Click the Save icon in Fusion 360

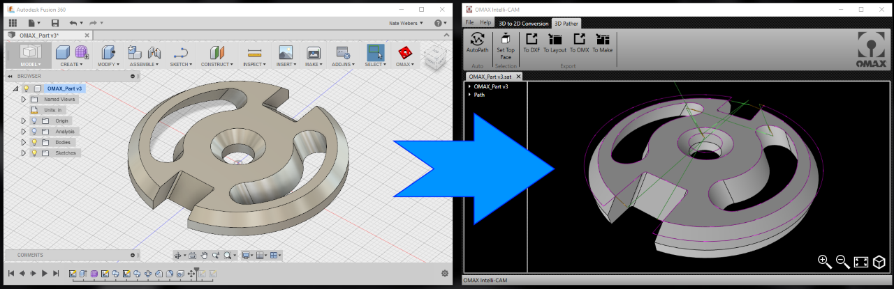(x=56, y=23)
